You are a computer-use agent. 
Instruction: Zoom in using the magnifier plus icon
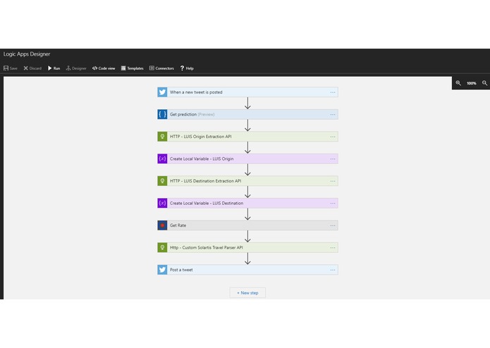tap(458, 83)
